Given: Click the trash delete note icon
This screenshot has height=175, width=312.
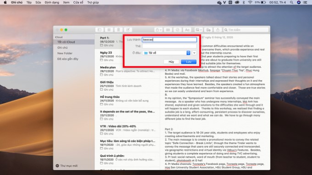Looking at the screenshot, I should coord(118,30).
